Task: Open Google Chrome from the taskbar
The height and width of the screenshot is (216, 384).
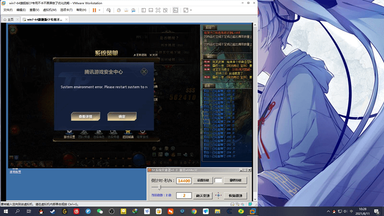Action: point(194,211)
